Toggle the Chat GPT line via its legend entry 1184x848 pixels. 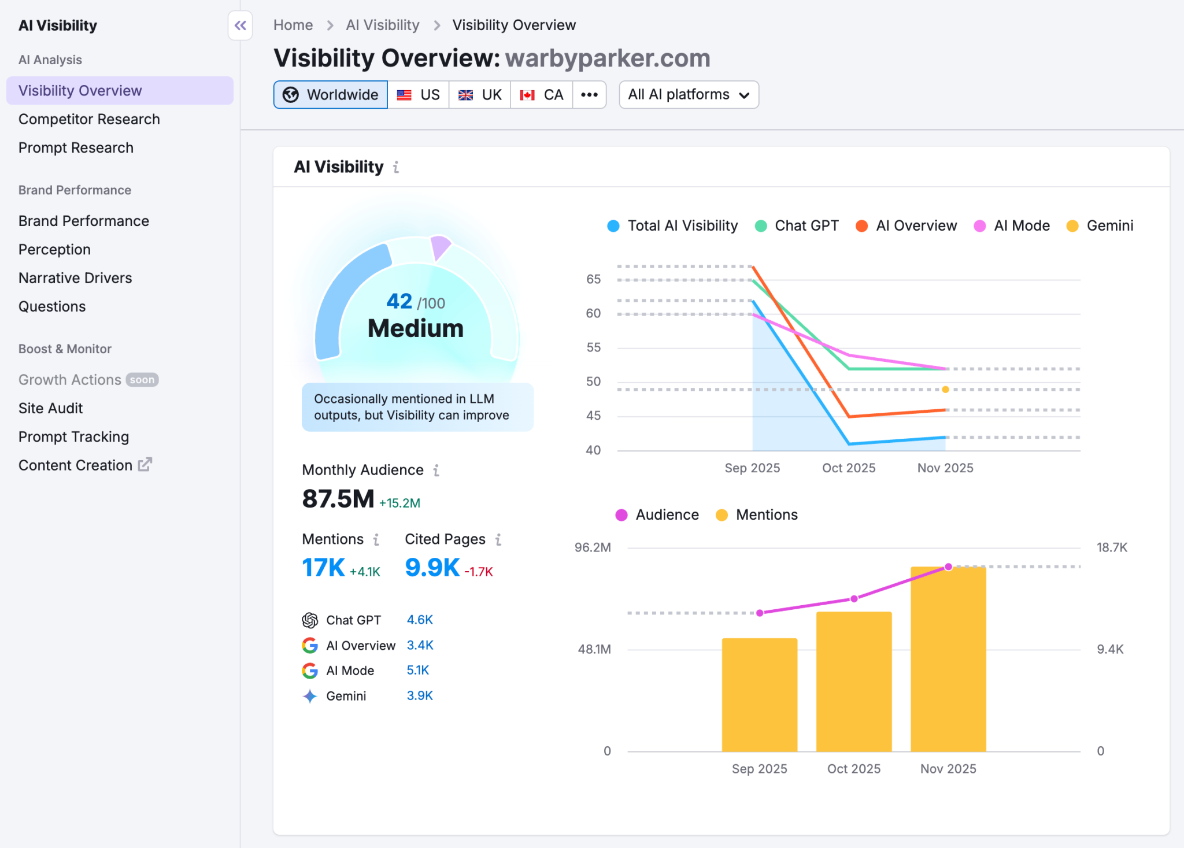[x=798, y=225]
